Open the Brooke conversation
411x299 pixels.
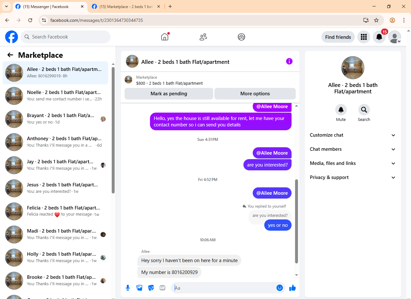(x=55, y=281)
